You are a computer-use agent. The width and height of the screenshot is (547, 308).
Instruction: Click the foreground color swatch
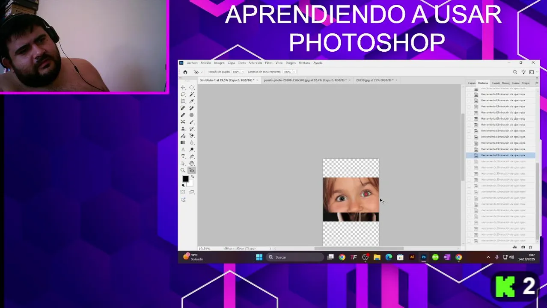(x=185, y=179)
